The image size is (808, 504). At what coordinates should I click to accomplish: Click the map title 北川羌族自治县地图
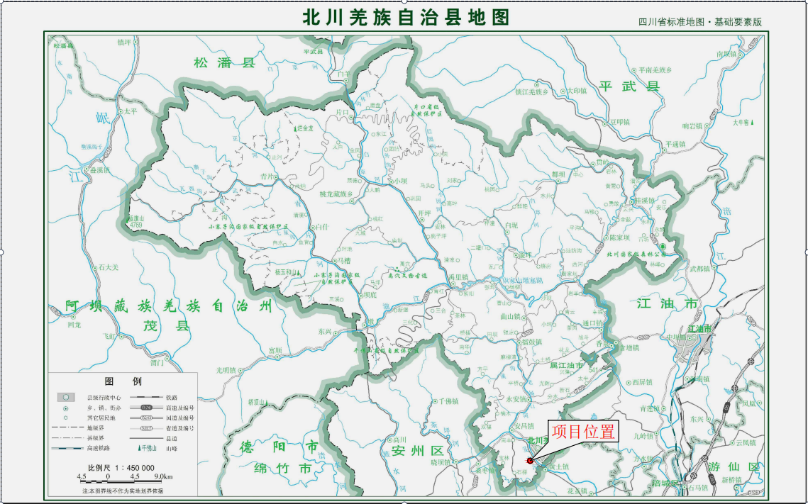[x=406, y=17]
